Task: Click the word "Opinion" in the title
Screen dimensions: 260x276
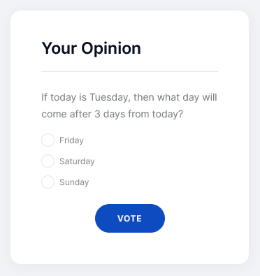Action: (x=111, y=49)
